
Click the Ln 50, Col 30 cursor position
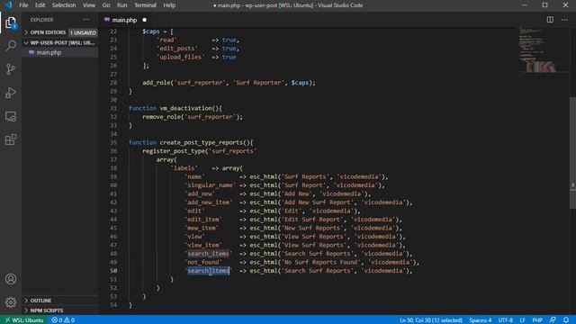(431, 320)
